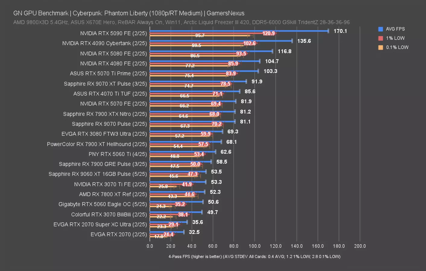Image resolution: width=426 pixels, height=271 pixels.
Task: Select the 0.1% LOW legend label
Action: [397, 47]
